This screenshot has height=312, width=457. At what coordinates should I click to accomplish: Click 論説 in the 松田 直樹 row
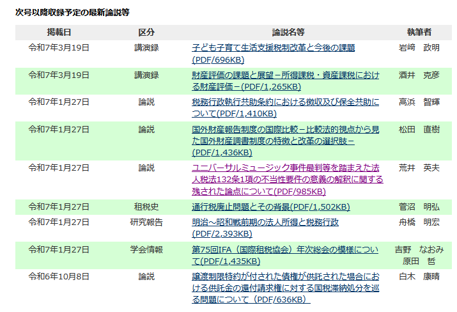146,129
